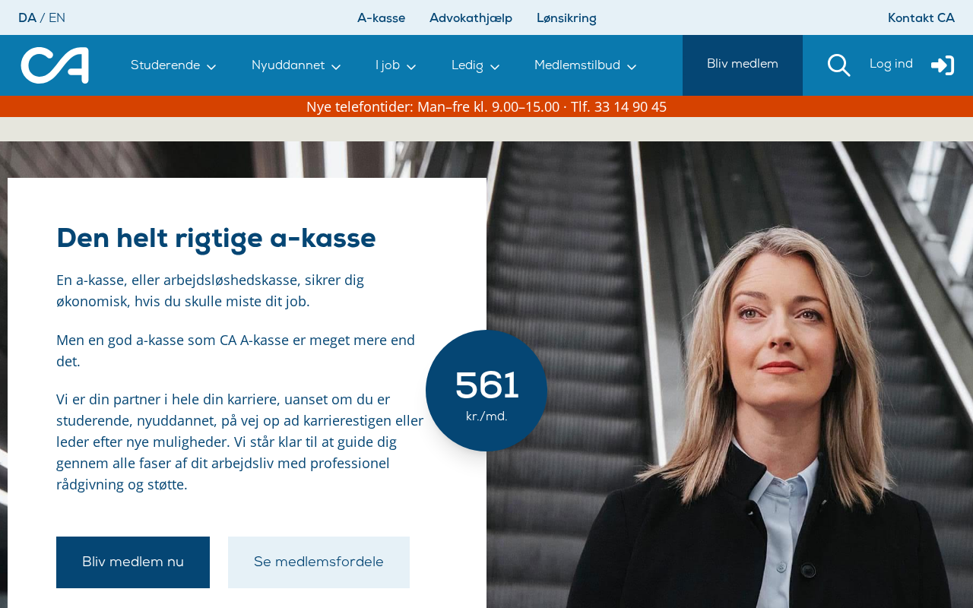Open the A-kasse top menu item

[382, 18]
